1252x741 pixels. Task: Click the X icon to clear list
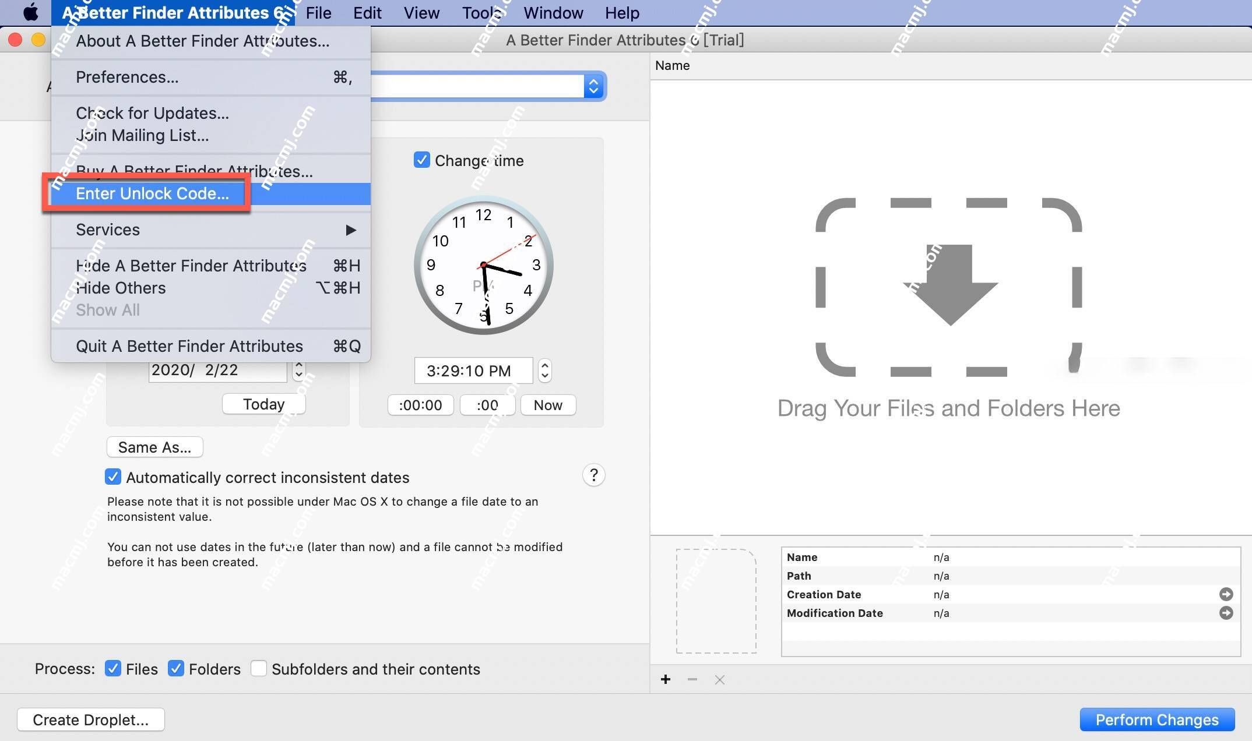[720, 679]
